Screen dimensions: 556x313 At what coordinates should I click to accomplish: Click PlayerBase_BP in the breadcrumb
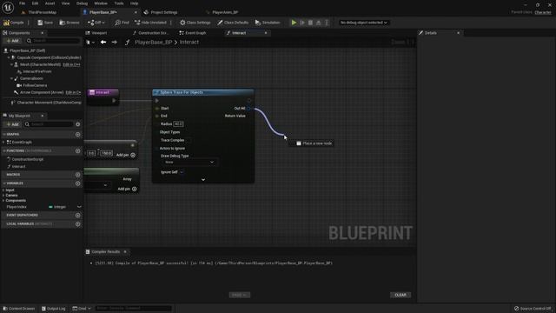[x=153, y=43]
